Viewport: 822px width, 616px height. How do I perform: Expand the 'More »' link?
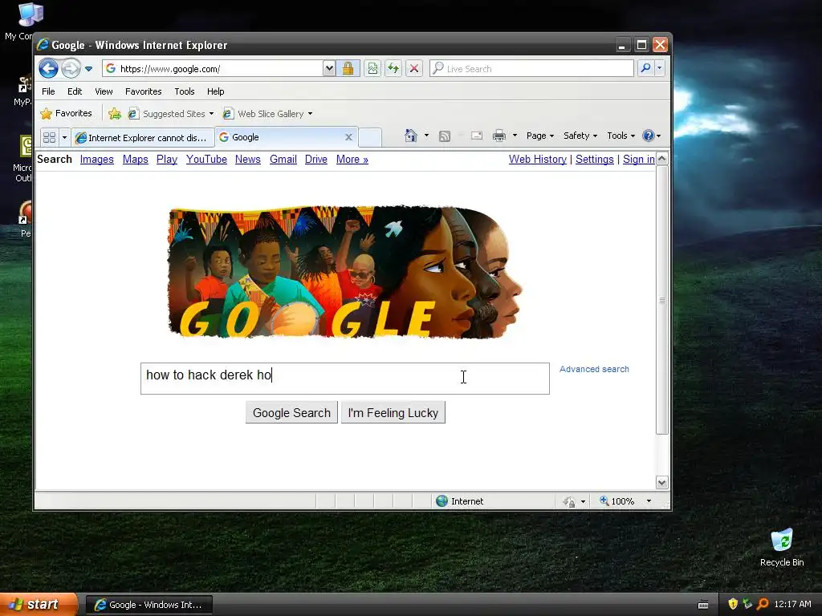point(352,160)
